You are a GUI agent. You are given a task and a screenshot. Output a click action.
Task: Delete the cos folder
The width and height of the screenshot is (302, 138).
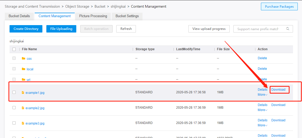click(262, 58)
